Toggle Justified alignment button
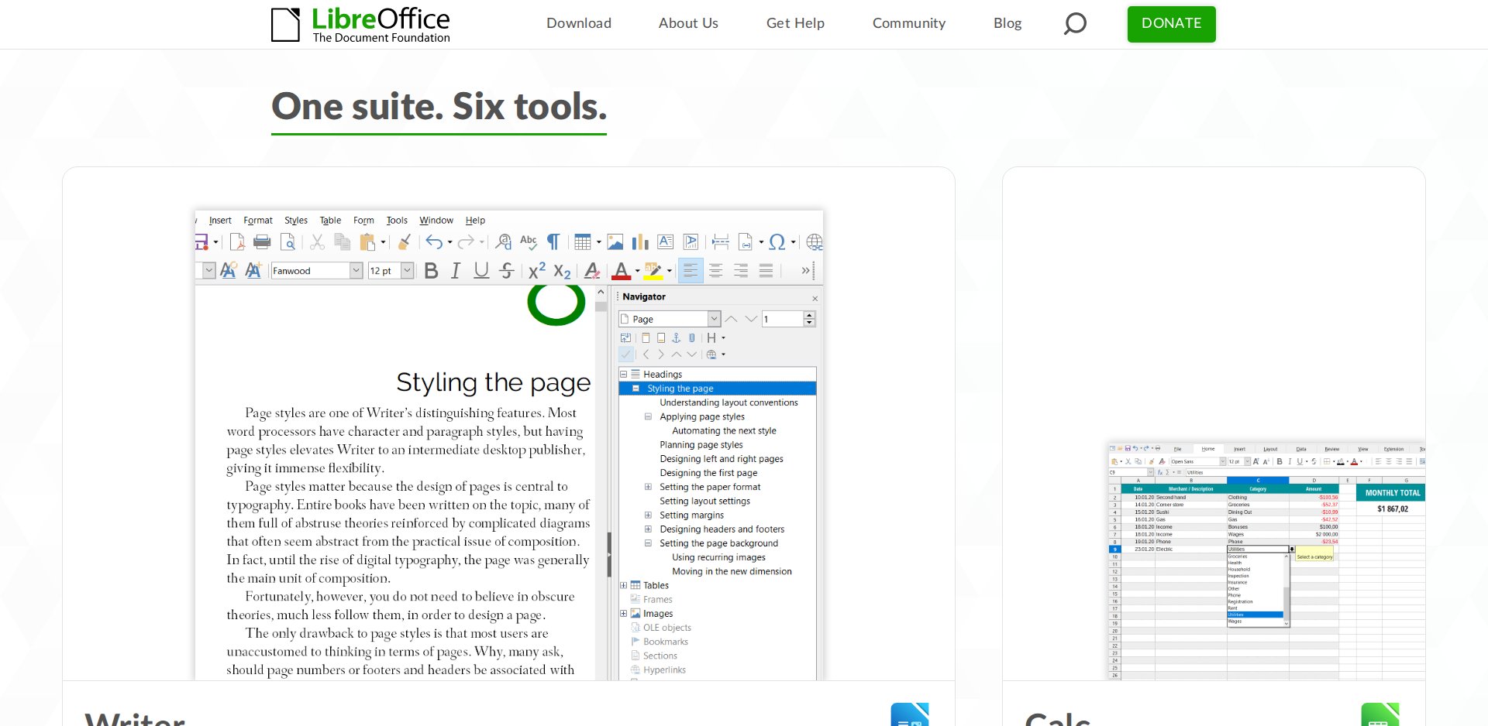This screenshot has height=726, width=1488. coord(766,270)
